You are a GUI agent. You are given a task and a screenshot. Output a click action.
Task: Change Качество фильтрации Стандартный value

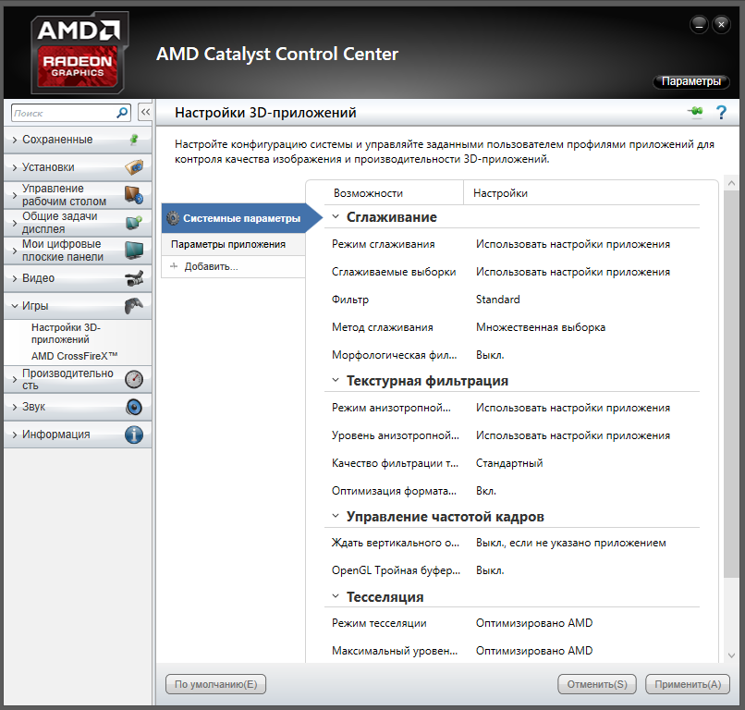pos(509,463)
